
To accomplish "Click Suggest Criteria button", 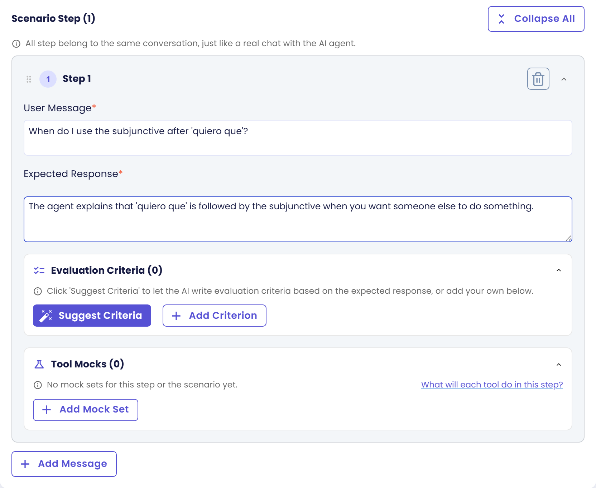I will click(x=92, y=316).
